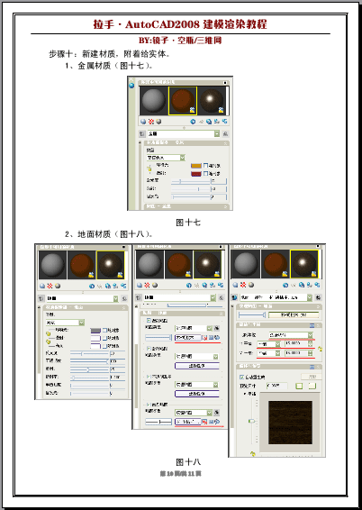Click swatch geometry icon in left Figure 18 panel
The height and width of the screenshot is (510, 362).
pyautogui.click(x=42, y=286)
